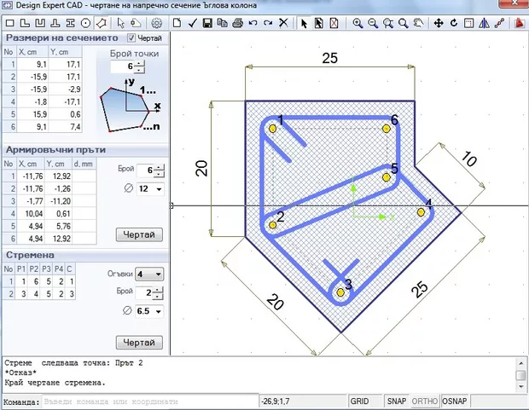Toggle OSNAP in status bar

click(456, 401)
